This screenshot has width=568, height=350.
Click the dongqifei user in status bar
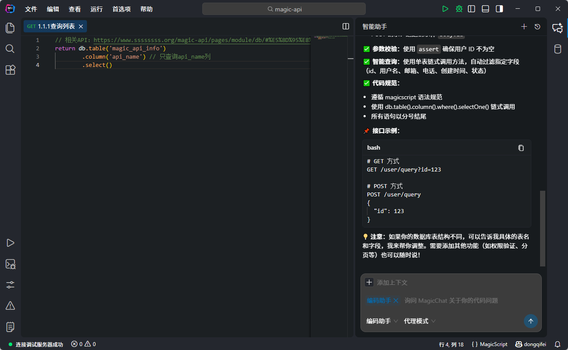pos(530,344)
